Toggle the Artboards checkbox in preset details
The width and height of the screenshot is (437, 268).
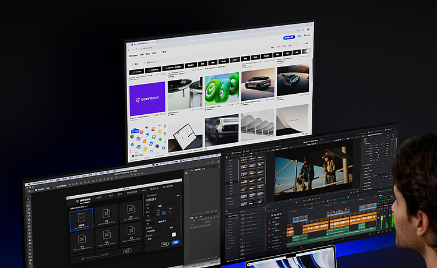170,211
